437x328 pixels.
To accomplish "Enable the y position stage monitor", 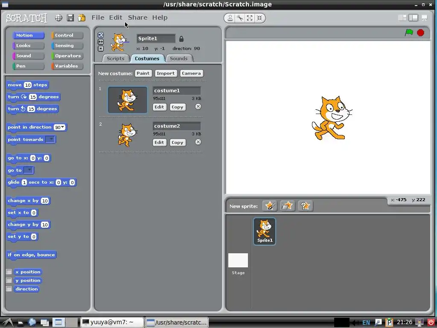I will click(9, 280).
